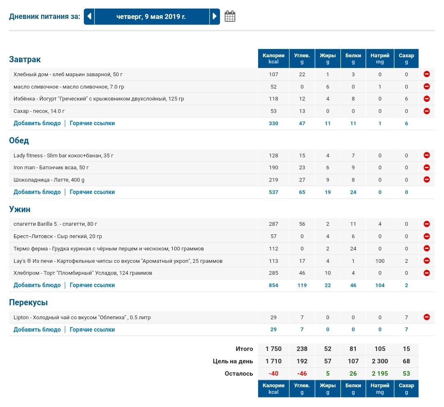444x407 pixels.
Task: Open the Iron man Батончик всаа item
Action: [51, 168]
